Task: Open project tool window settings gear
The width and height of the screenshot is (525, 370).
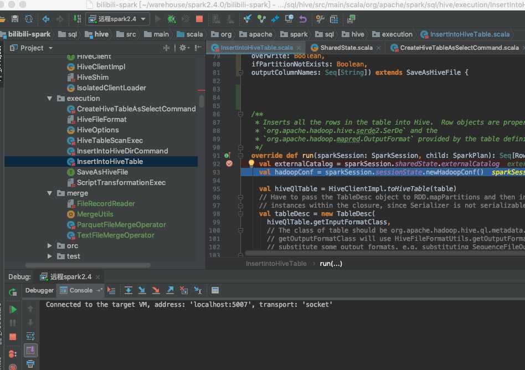Action: (182, 48)
